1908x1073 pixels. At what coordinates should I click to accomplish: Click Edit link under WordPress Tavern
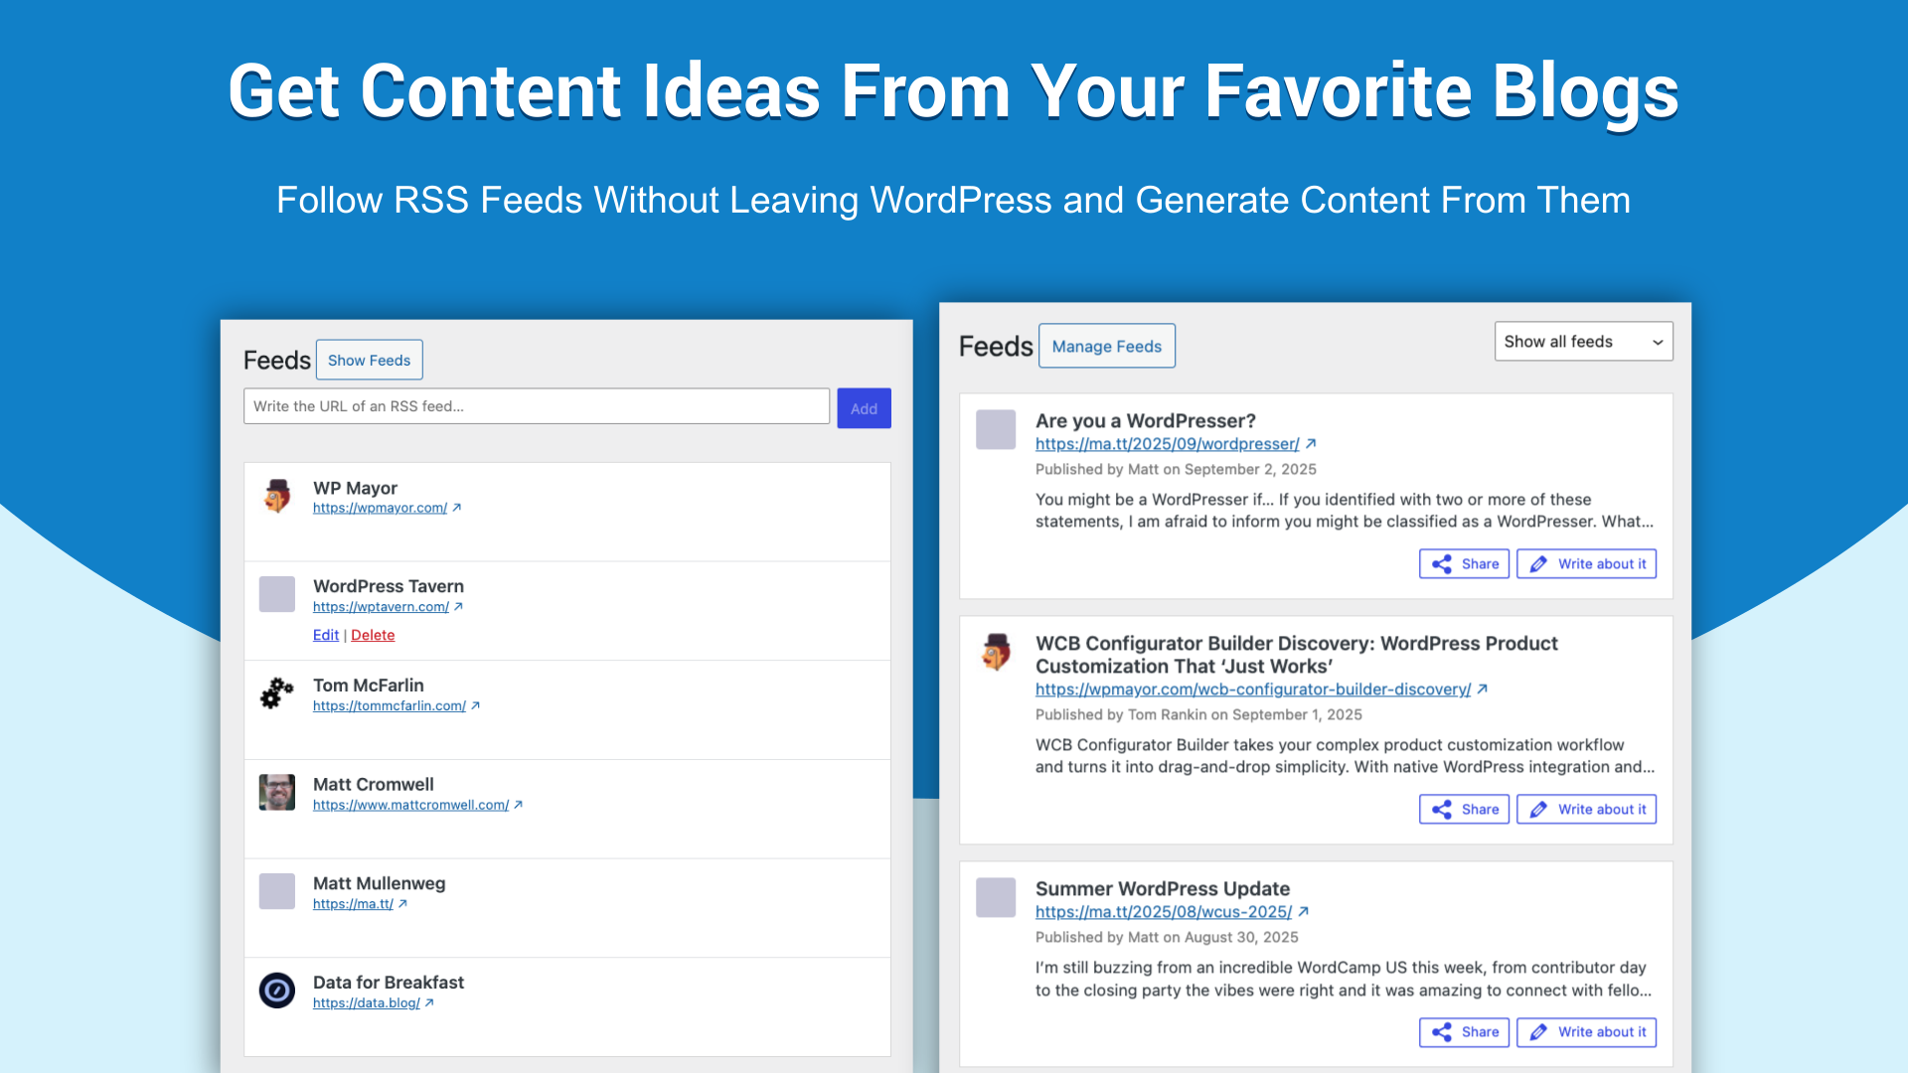(325, 636)
